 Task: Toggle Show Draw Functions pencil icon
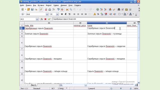coord(114,9)
